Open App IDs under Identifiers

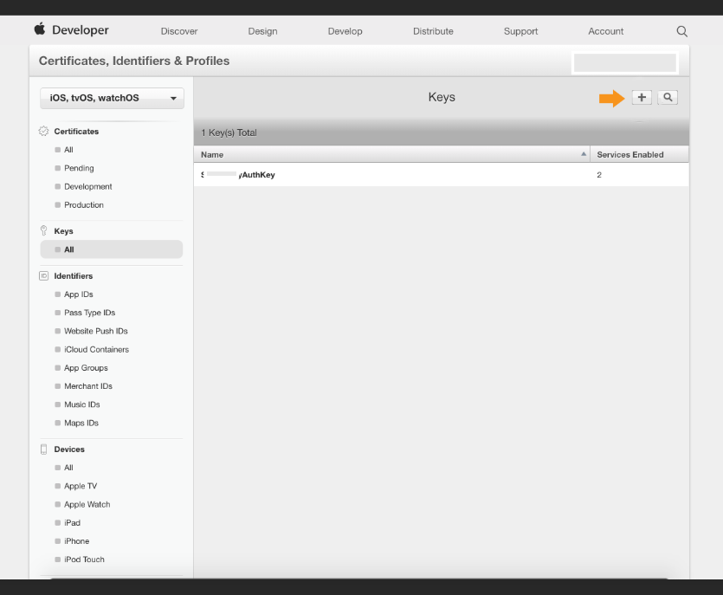pos(78,294)
